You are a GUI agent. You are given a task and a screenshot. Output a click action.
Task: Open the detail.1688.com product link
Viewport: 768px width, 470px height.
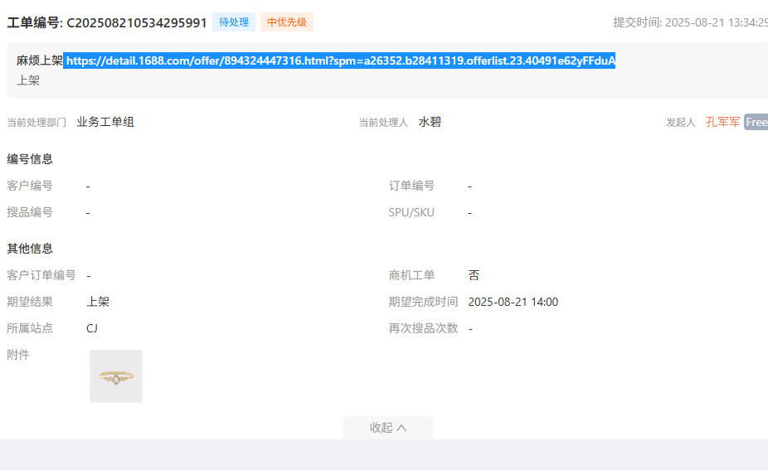340,61
